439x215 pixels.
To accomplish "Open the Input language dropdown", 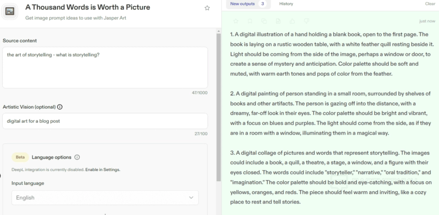I will click(x=105, y=197).
